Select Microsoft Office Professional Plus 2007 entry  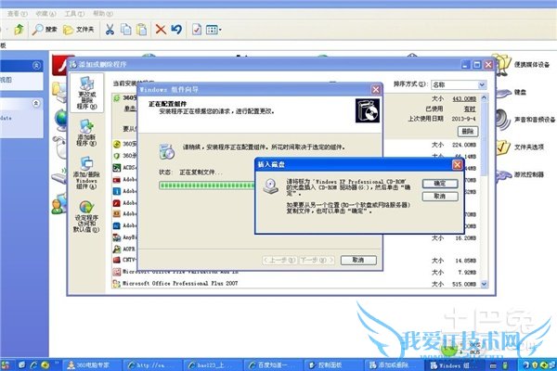click(180, 283)
